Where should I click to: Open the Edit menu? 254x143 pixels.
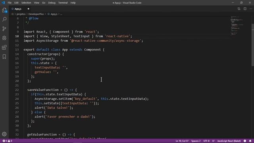coord(16,3)
